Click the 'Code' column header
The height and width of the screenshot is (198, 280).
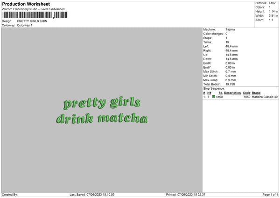246,92
